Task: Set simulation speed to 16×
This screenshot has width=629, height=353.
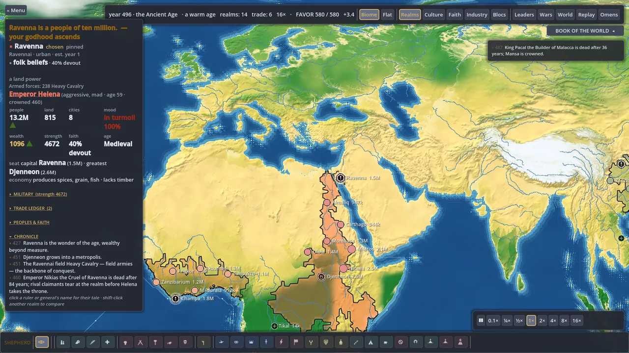Action: point(577,321)
